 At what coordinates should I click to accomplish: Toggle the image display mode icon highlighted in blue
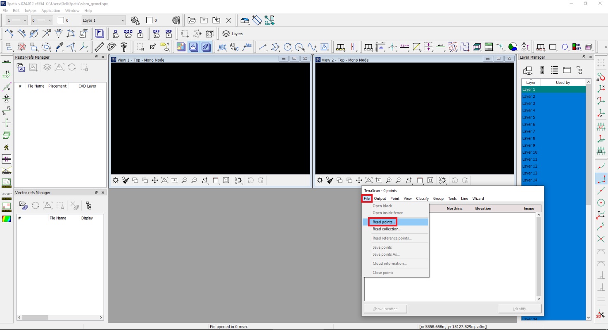click(x=193, y=47)
